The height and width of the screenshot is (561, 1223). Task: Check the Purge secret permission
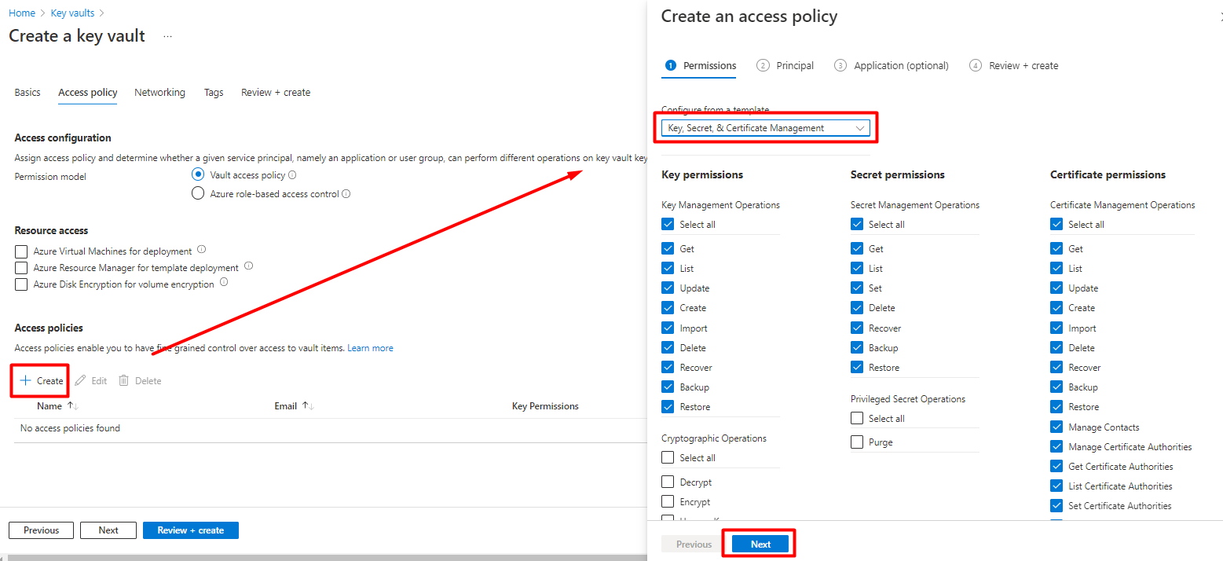coord(857,442)
